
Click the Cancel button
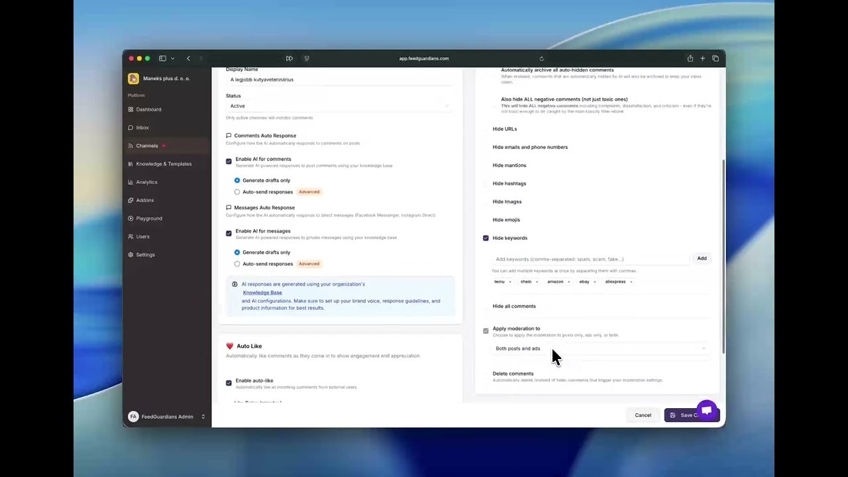(643, 415)
